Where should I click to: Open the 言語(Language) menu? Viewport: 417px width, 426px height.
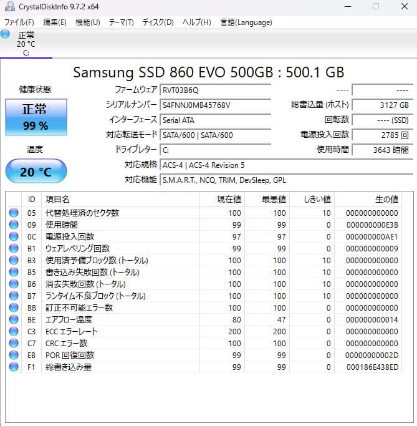246,22
